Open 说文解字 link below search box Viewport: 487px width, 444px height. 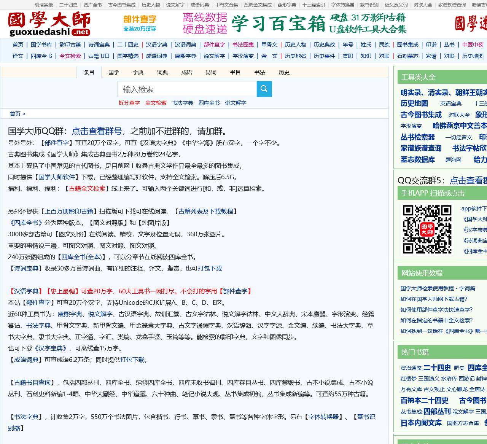pyautogui.click(x=236, y=103)
